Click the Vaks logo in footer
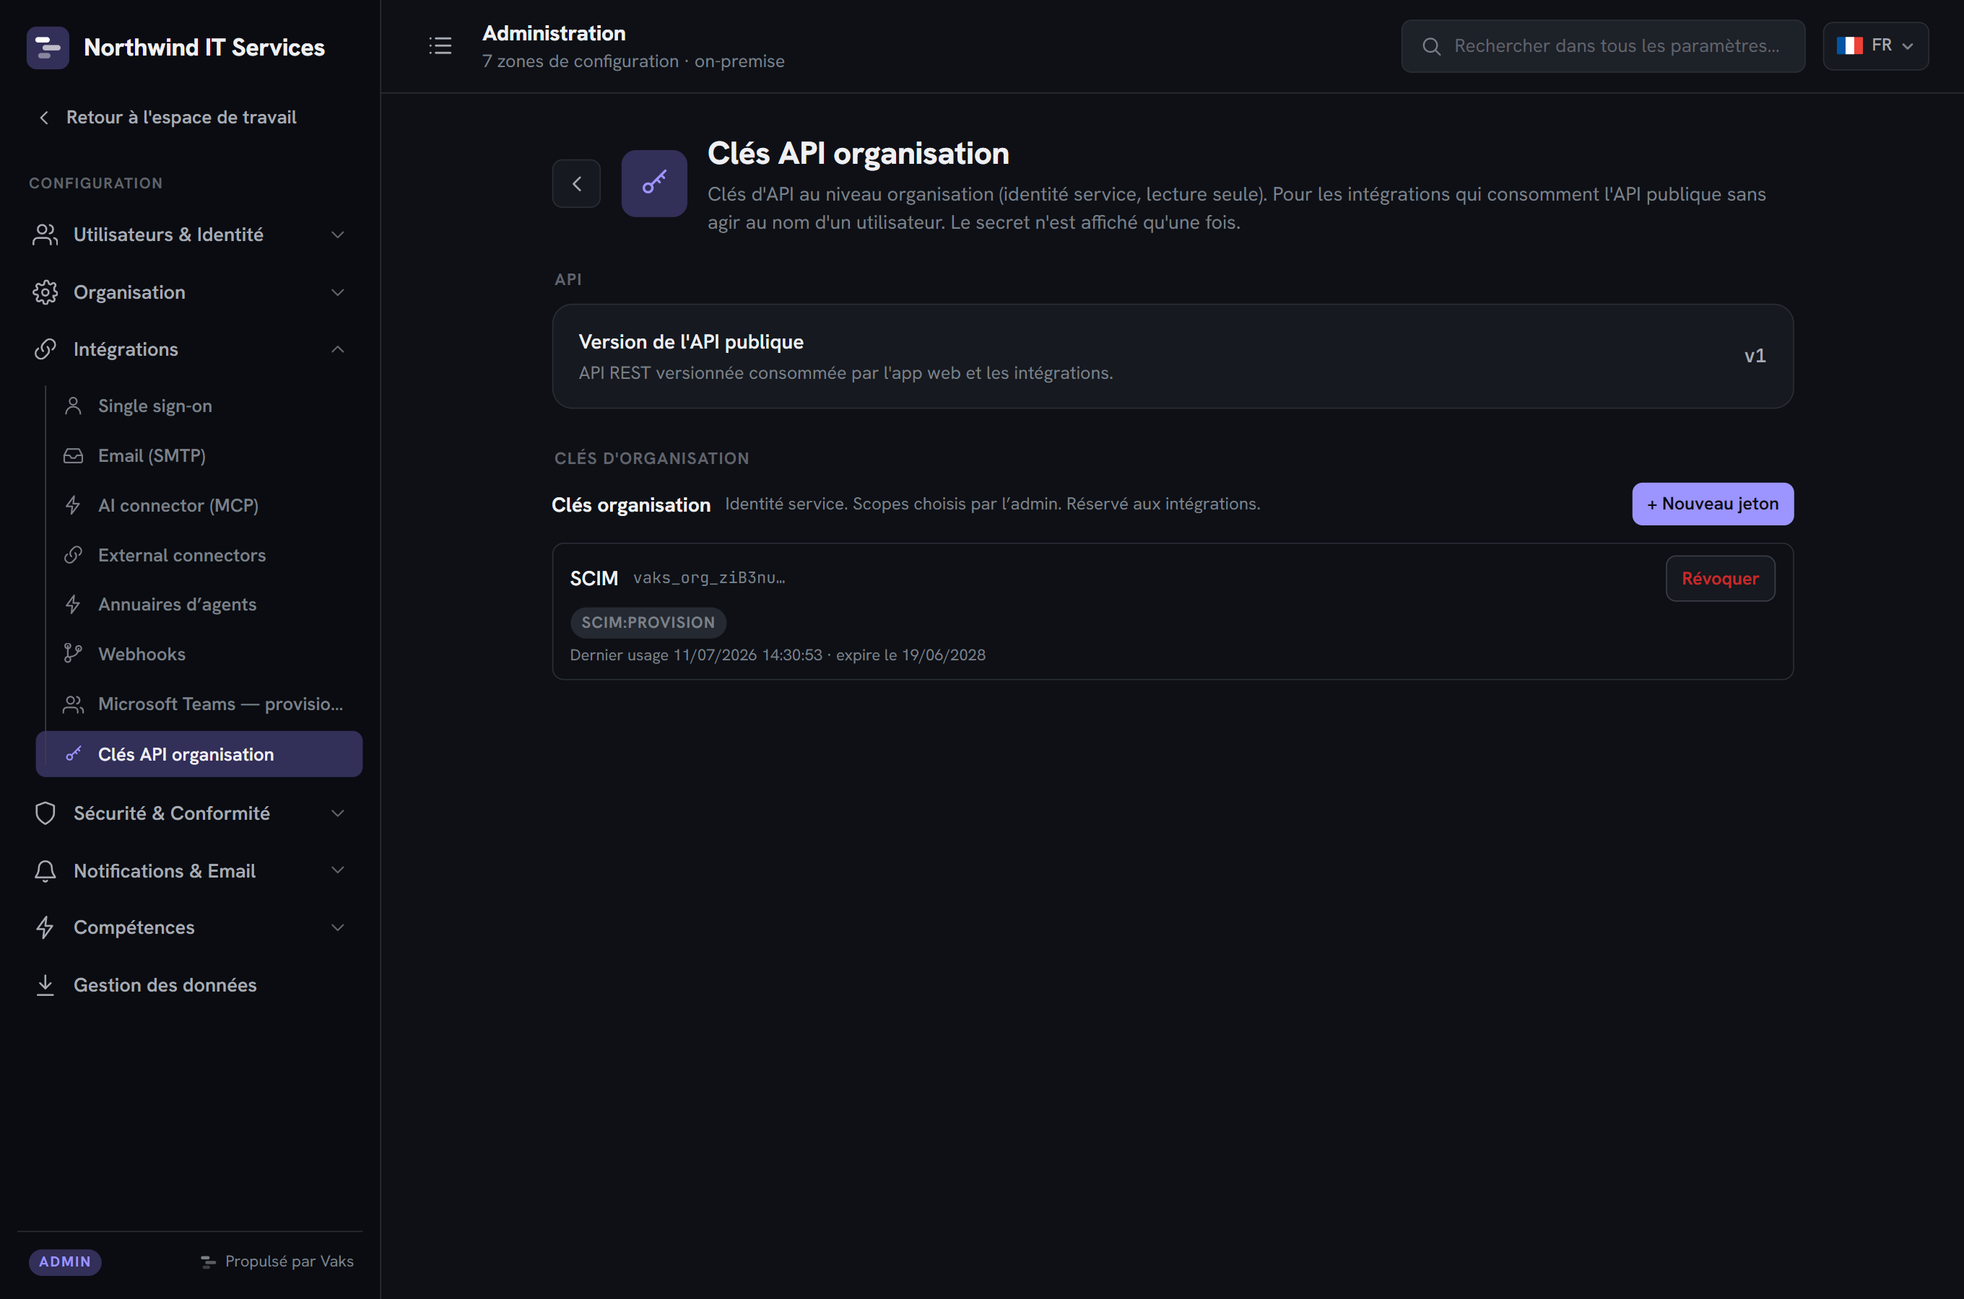This screenshot has height=1299, width=1964. 208,1261
